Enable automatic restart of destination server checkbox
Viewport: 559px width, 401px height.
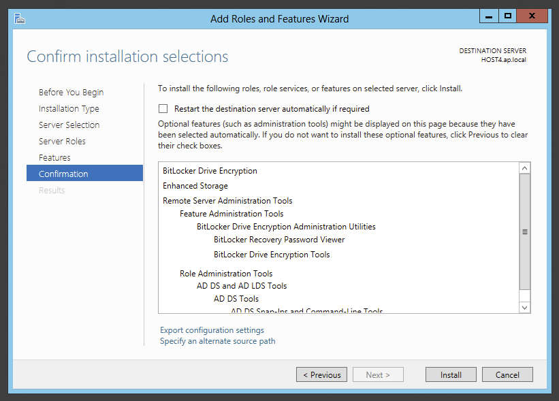point(163,108)
